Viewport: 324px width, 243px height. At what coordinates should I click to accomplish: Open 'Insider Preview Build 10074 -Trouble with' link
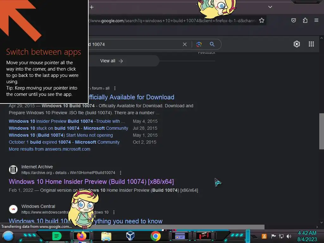click(67, 121)
